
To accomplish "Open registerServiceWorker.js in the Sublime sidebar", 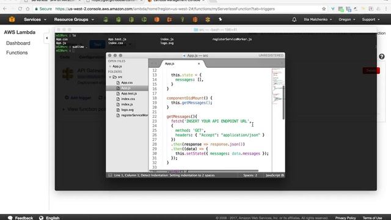I will [x=134, y=116].
